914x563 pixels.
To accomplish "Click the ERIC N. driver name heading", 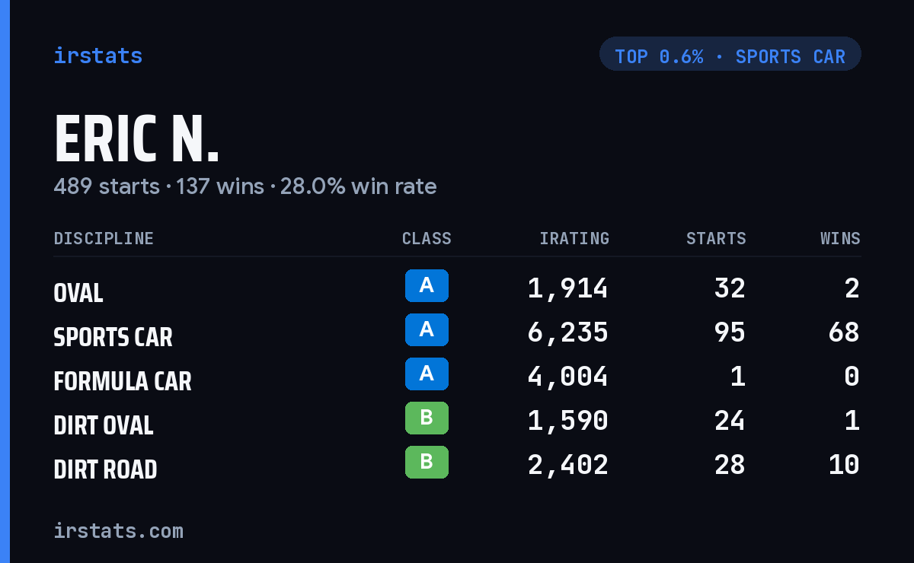I will point(137,140).
